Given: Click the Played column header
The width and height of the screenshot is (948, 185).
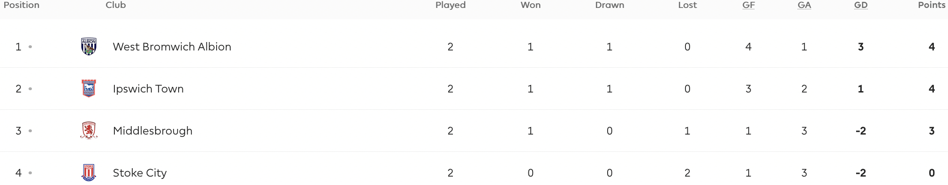Looking at the screenshot, I should point(451,5).
